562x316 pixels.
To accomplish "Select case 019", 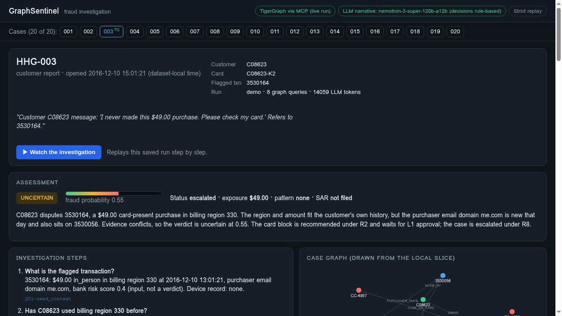I will coord(435,31).
